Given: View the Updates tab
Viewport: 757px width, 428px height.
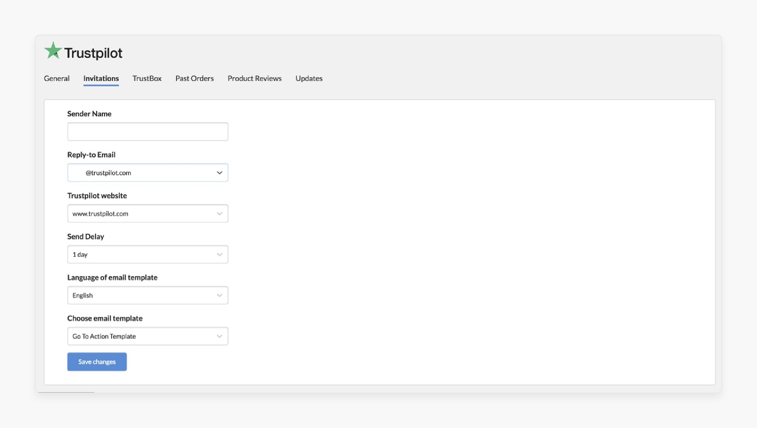Looking at the screenshot, I should pyautogui.click(x=309, y=78).
